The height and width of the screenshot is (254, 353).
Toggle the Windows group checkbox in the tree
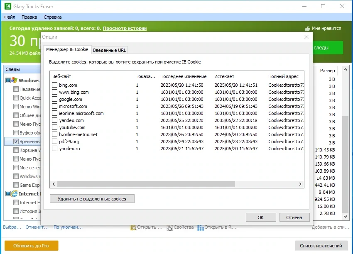tap(8, 81)
